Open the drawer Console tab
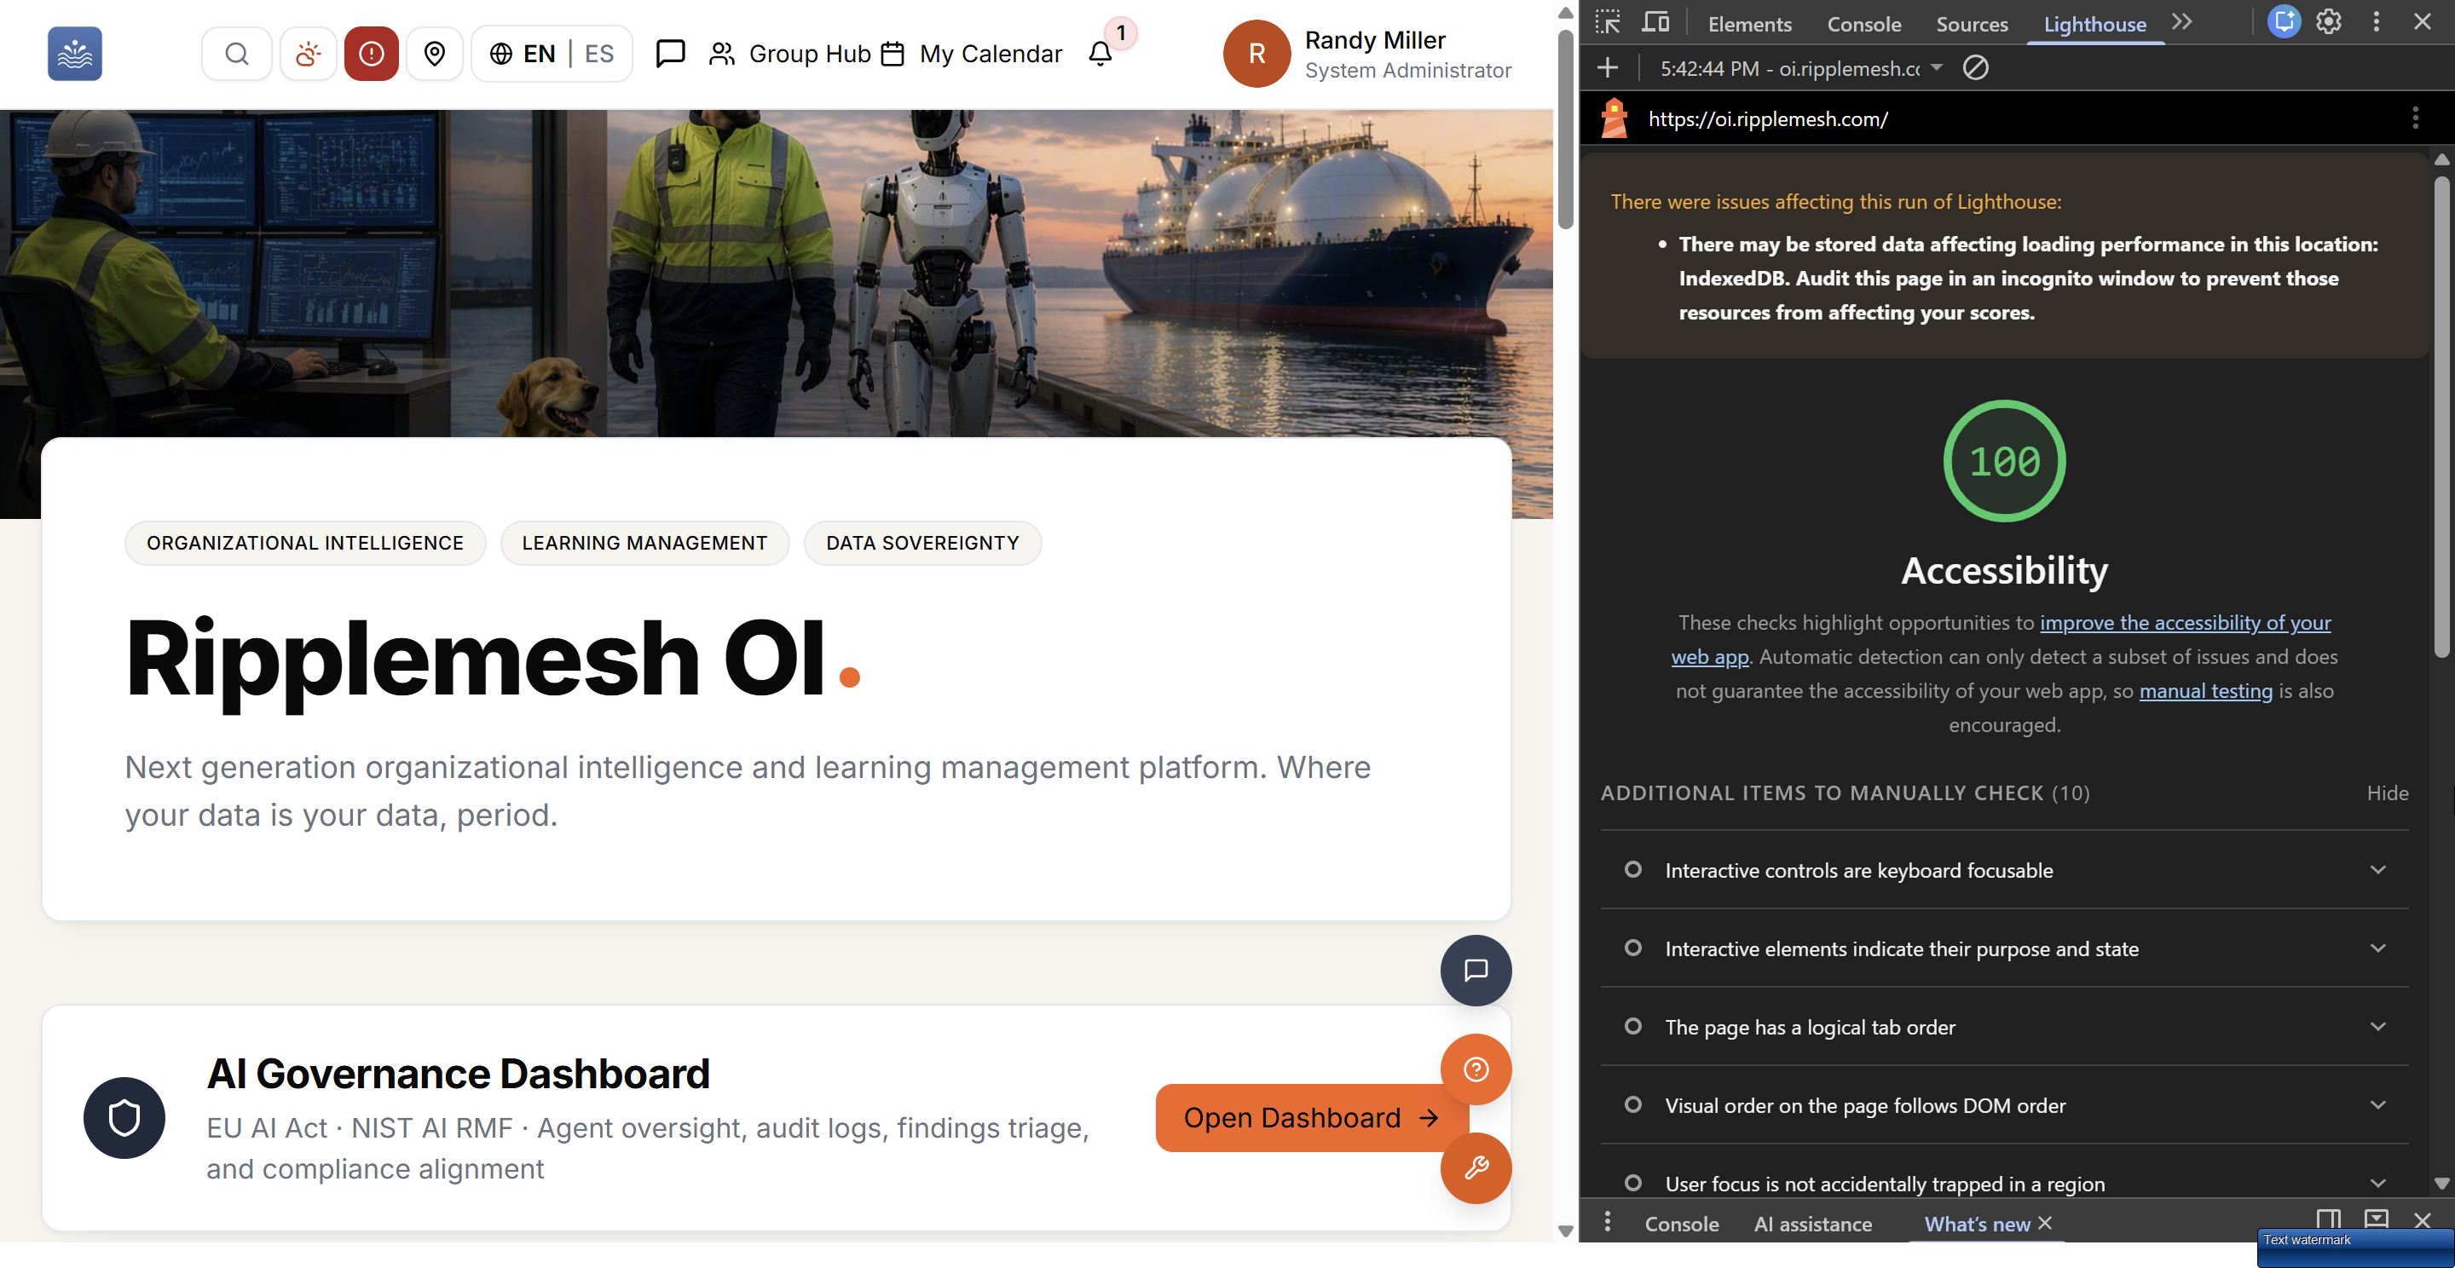 pos(1681,1223)
